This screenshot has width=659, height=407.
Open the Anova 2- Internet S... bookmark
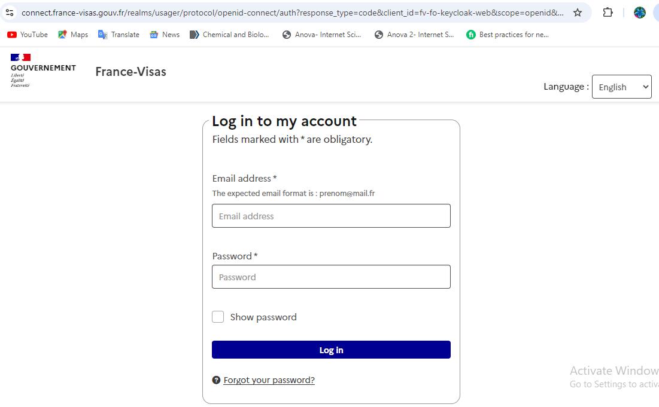pyautogui.click(x=415, y=34)
